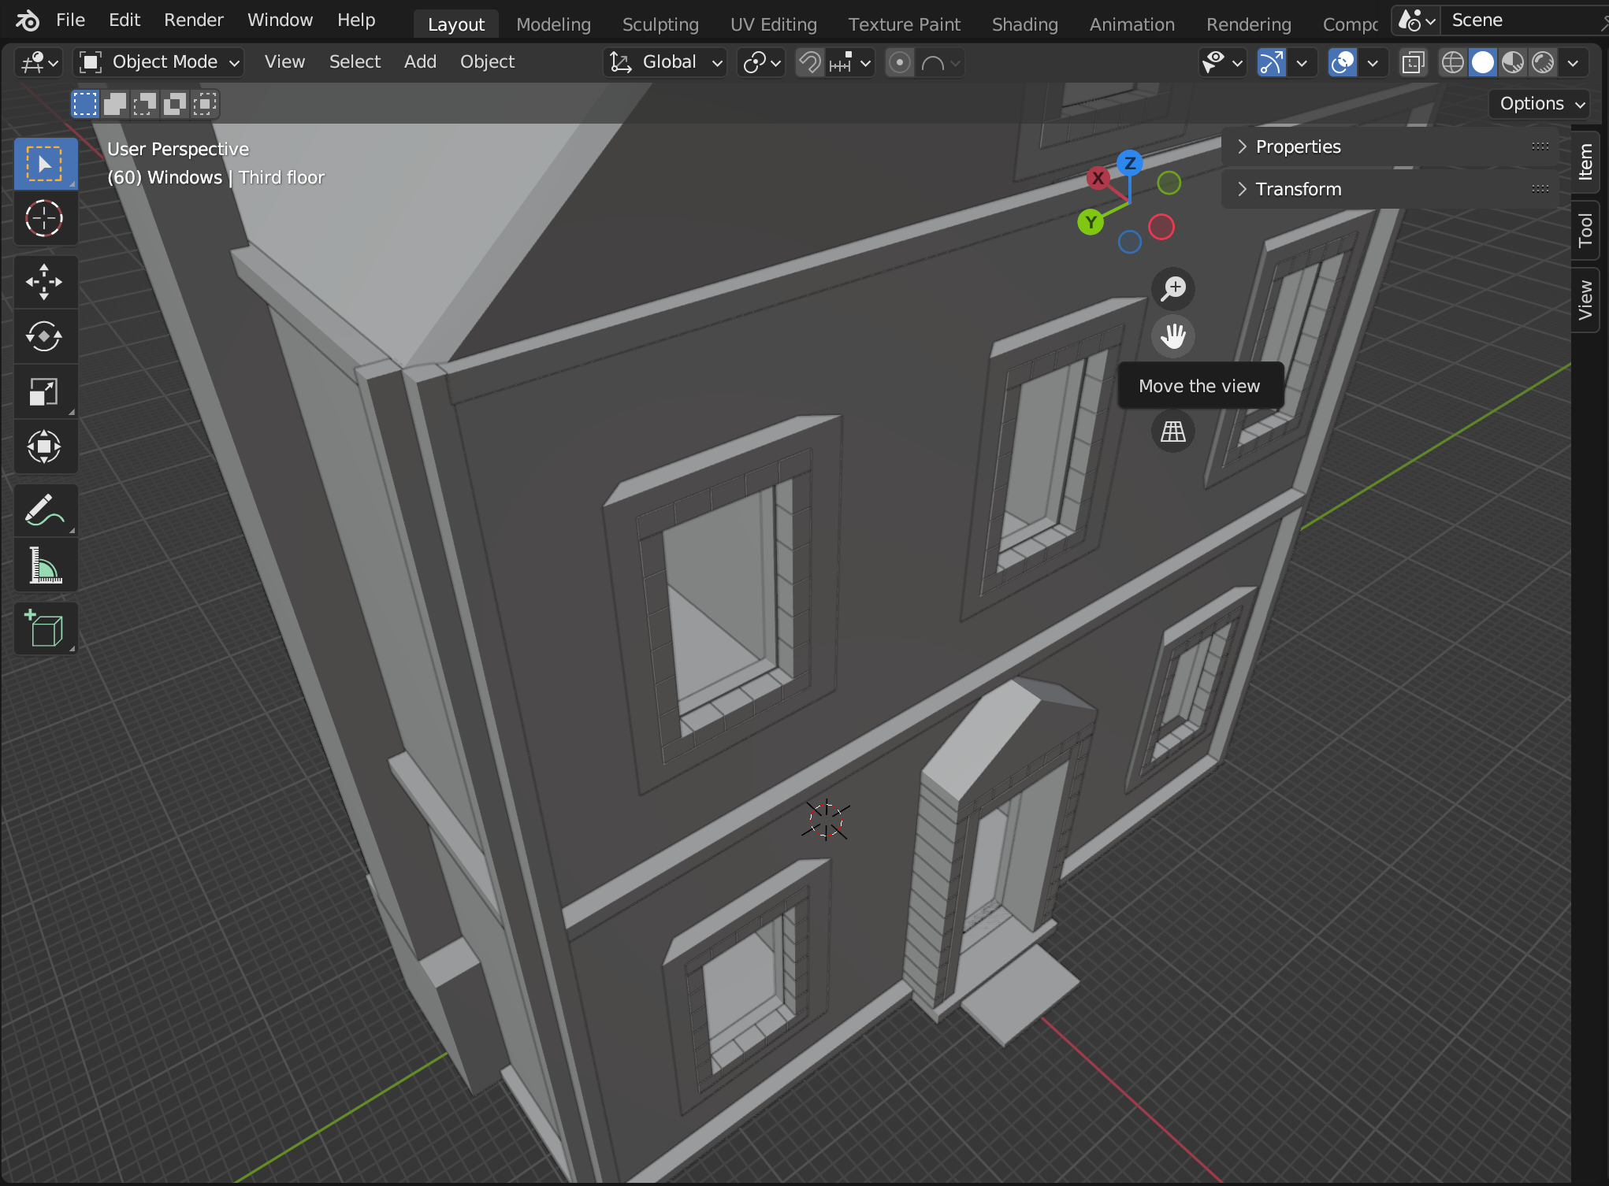
Task: Activate the Measure tool
Action: [44, 565]
